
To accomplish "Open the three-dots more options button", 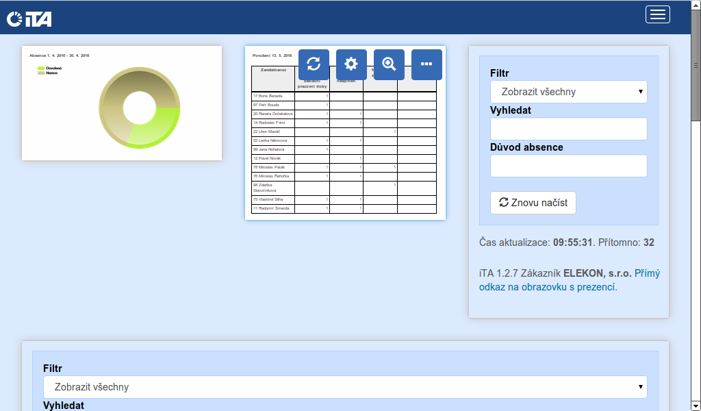I will coord(426,64).
